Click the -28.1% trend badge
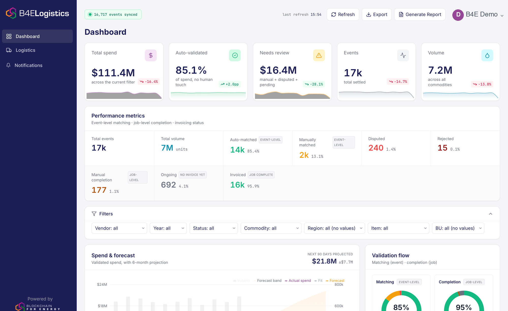This screenshot has height=311, width=508. pos(314,84)
